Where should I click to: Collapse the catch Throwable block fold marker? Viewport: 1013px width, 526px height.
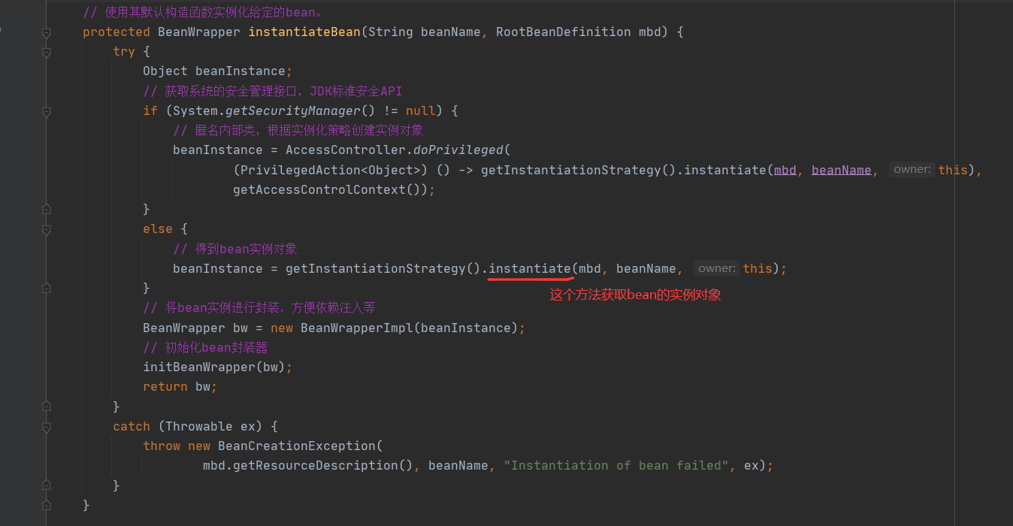click(x=47, y=427)
